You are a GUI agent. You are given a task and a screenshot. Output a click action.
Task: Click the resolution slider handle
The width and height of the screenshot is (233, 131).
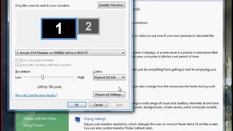point(42,77)
